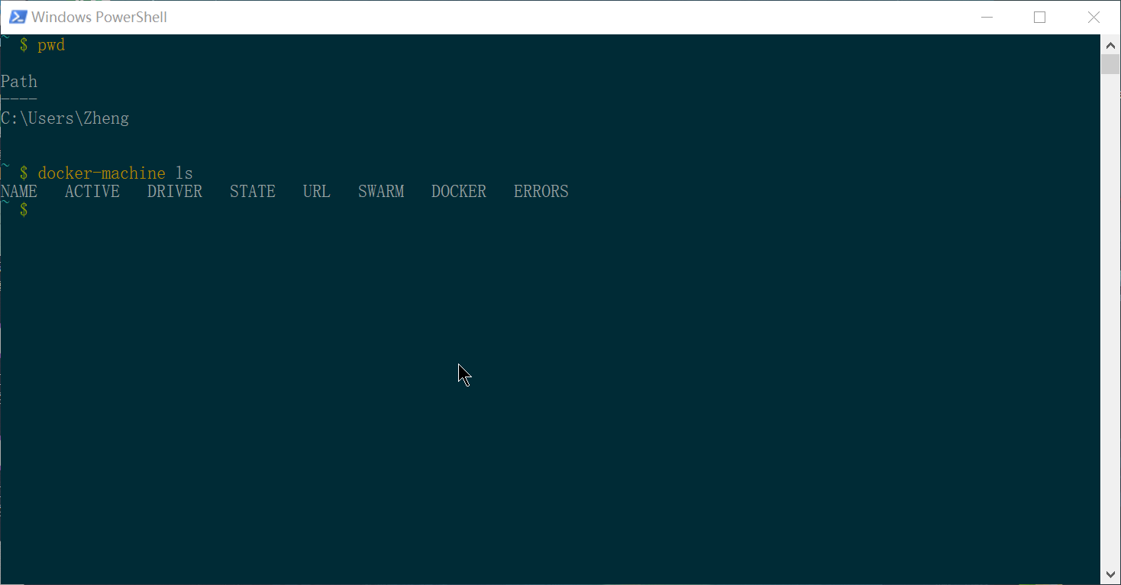Image resolution: width=1121 pixels, height=585 pixels.
Task: Click the NAME column header
Action: click(19, 191)
